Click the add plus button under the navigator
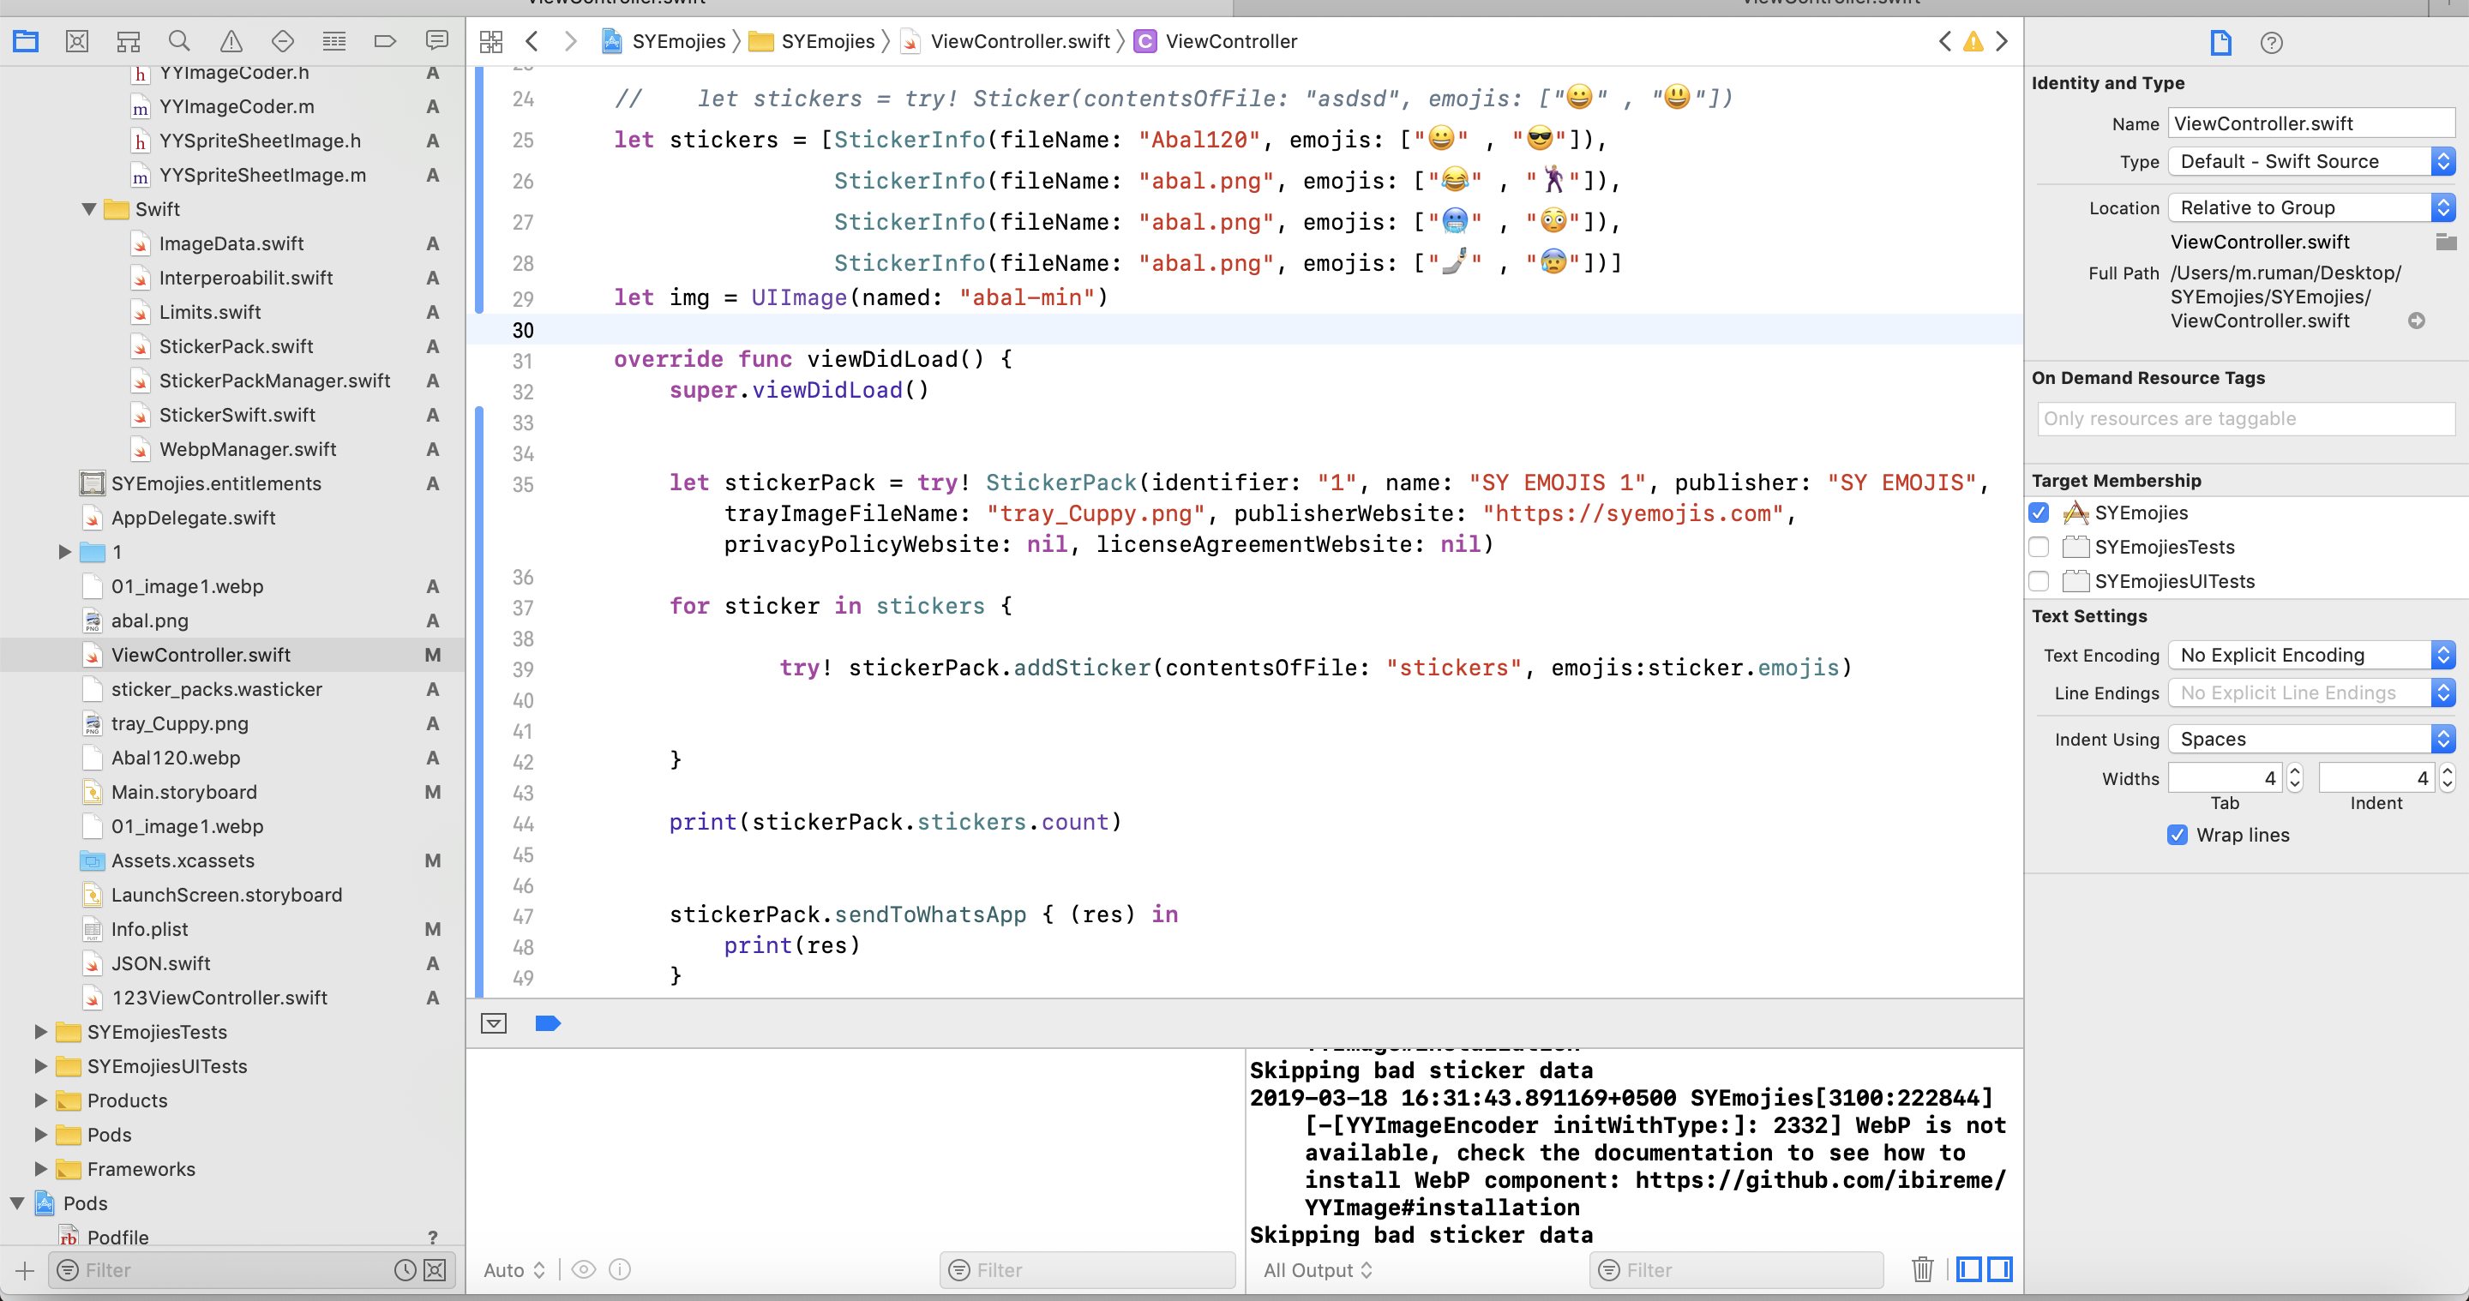 25,1270
